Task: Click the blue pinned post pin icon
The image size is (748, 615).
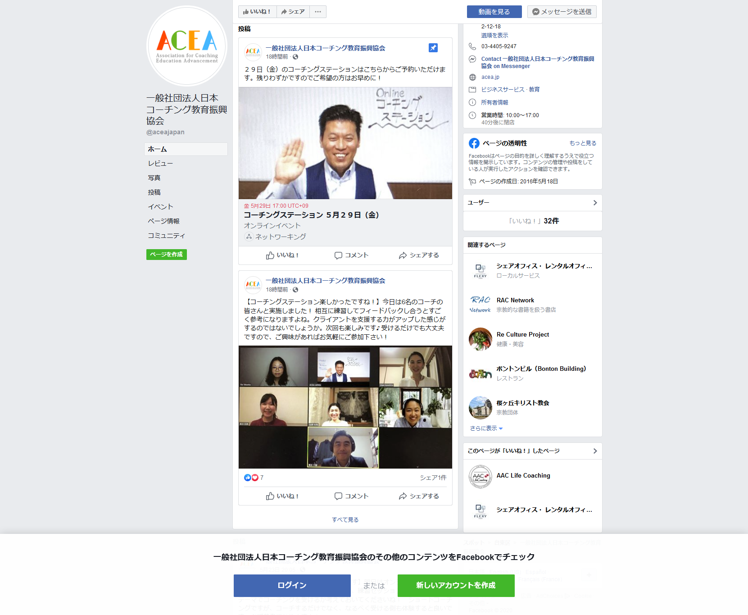Action: (x=433, y=48)
